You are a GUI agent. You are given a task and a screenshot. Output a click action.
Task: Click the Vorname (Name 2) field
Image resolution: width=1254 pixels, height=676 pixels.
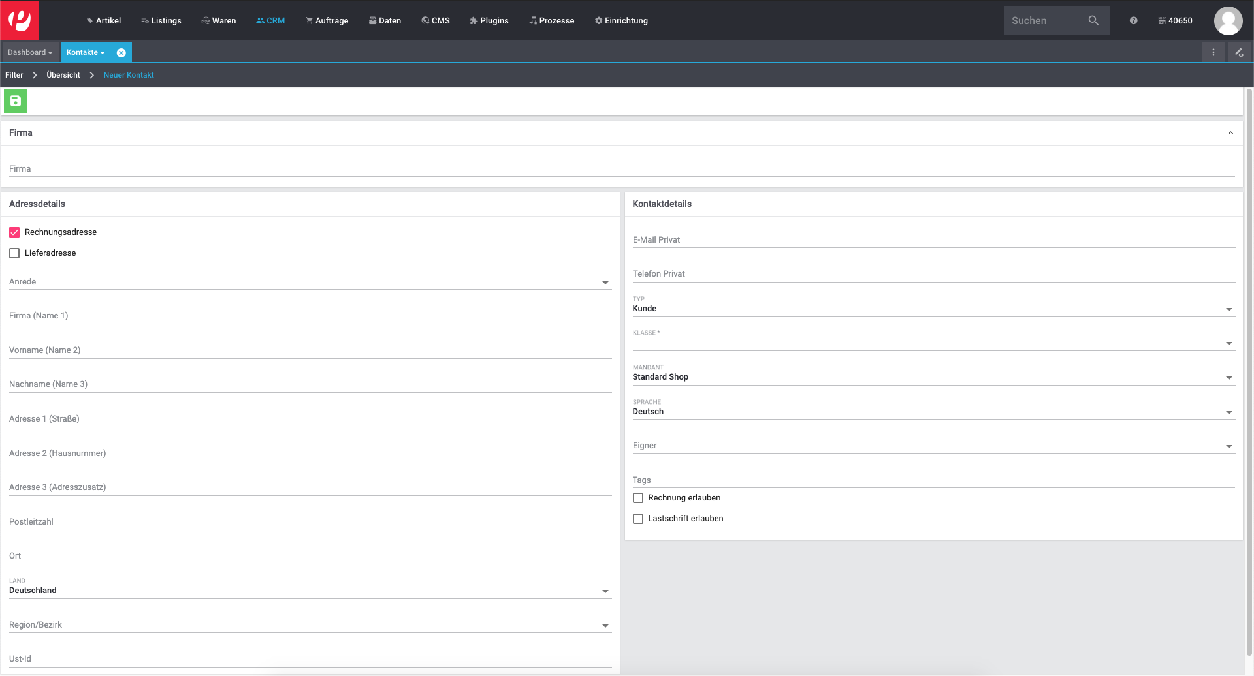310,351
